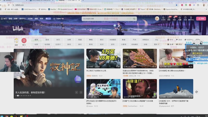Open the 社区中心 link
Viewport: 208px width, 117px height.
pos(189,40)
